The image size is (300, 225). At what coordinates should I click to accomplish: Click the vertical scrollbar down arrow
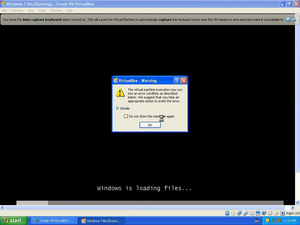click(x=297, y=202)
